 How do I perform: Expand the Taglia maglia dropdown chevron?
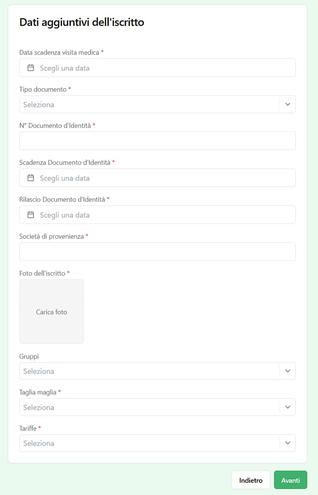[288, 407]
